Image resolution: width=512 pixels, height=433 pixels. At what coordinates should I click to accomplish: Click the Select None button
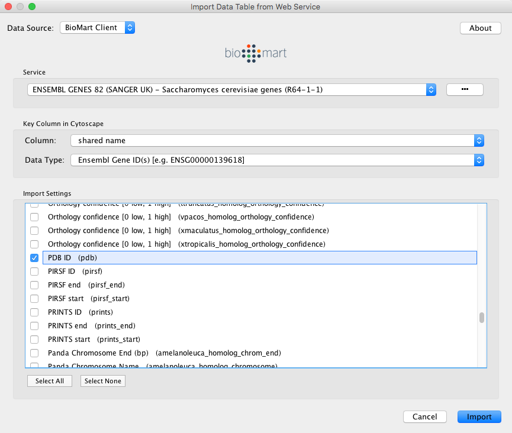click(102, 381)
